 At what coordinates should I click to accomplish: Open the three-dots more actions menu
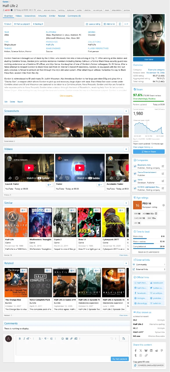(126, 24)
